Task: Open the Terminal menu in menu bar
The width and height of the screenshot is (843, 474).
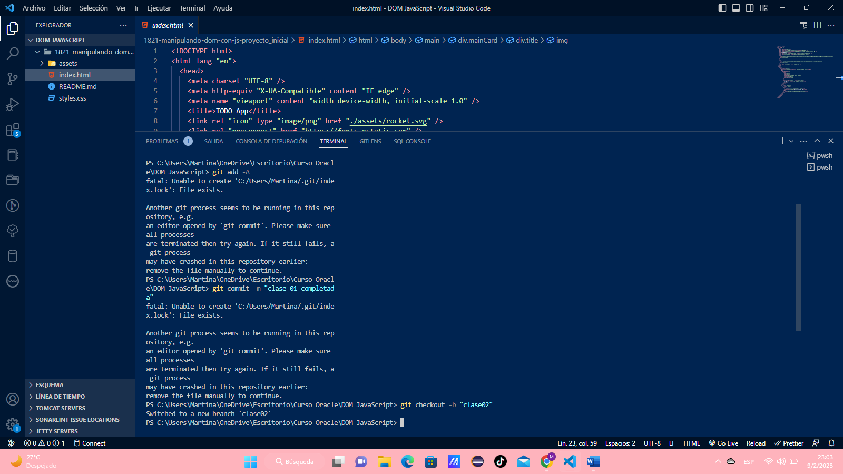Action: coord(192,8)
